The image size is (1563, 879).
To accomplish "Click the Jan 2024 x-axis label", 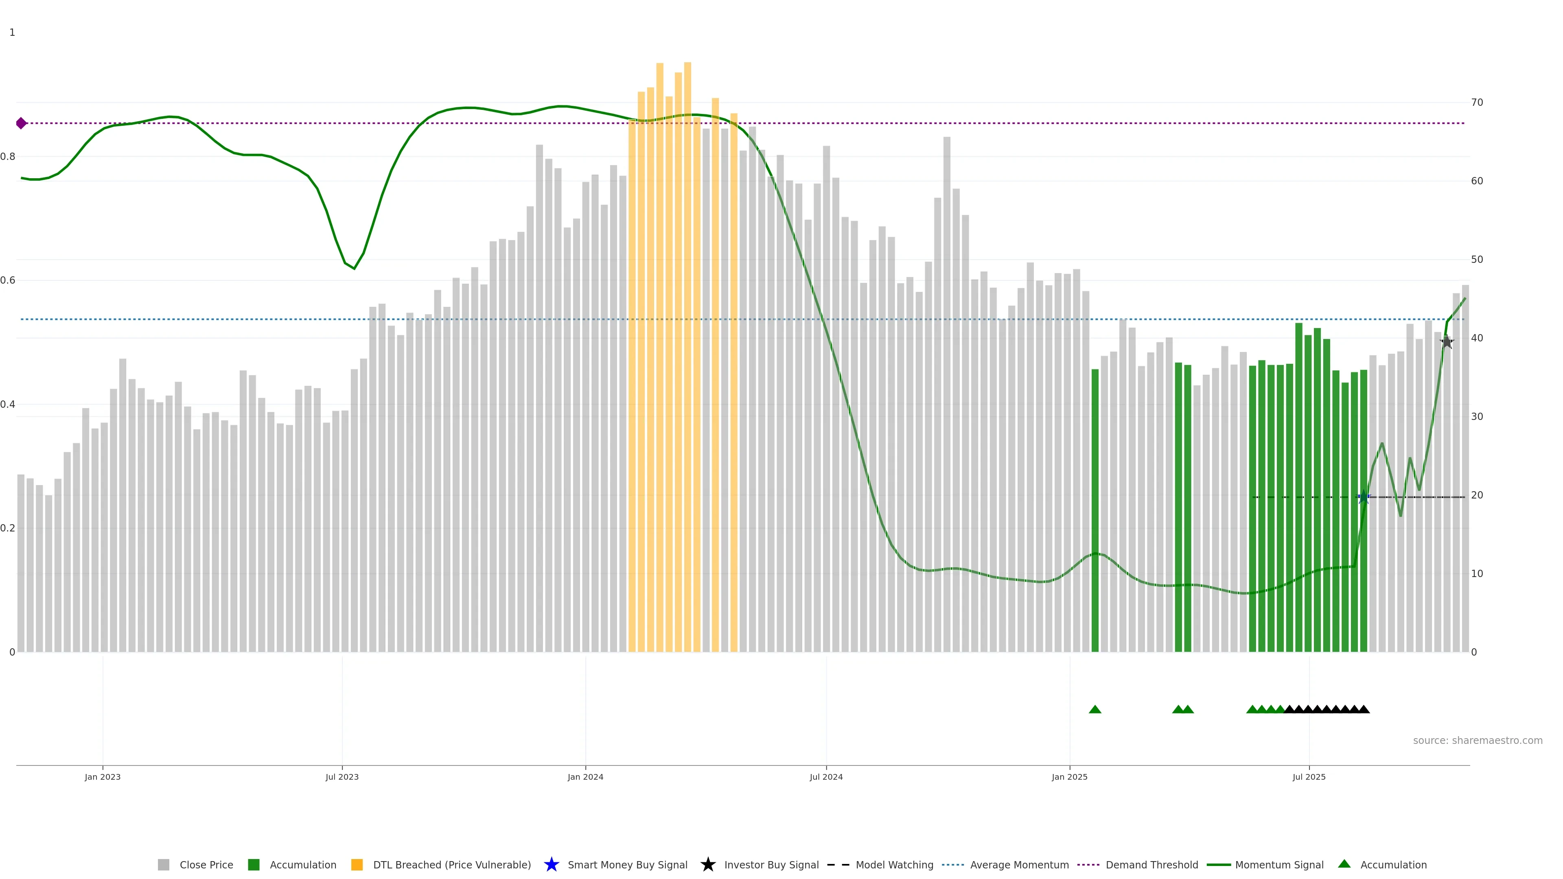I will click(585, 776).
